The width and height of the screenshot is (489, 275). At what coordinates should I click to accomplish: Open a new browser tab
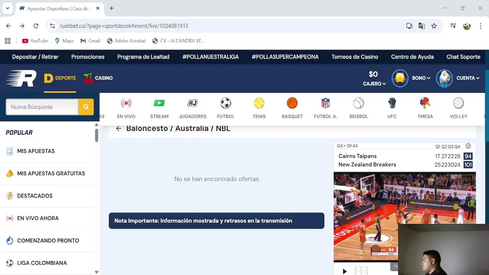[x=112, y=8]
